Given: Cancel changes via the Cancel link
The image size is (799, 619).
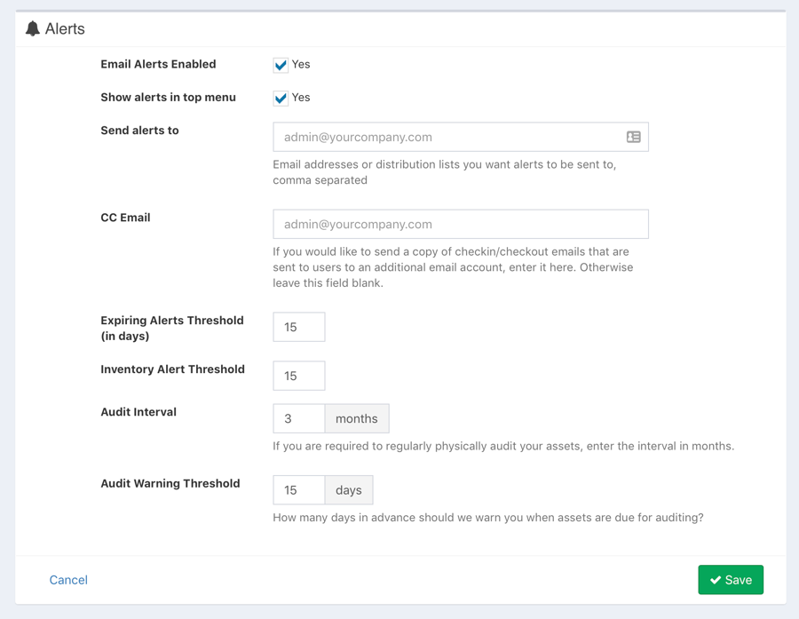Looking at the screenshot, I should coord(68,580).
